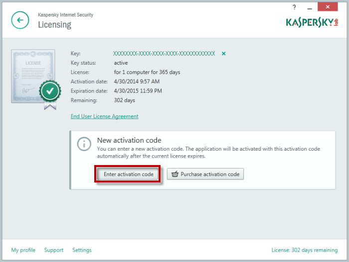Close the Licensing window
The height and width of the screenshot is (262, 349).
coord(328,7)
